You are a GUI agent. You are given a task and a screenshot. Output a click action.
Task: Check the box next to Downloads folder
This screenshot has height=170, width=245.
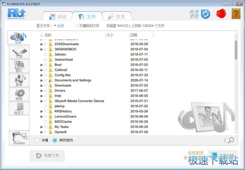[45, 85]
